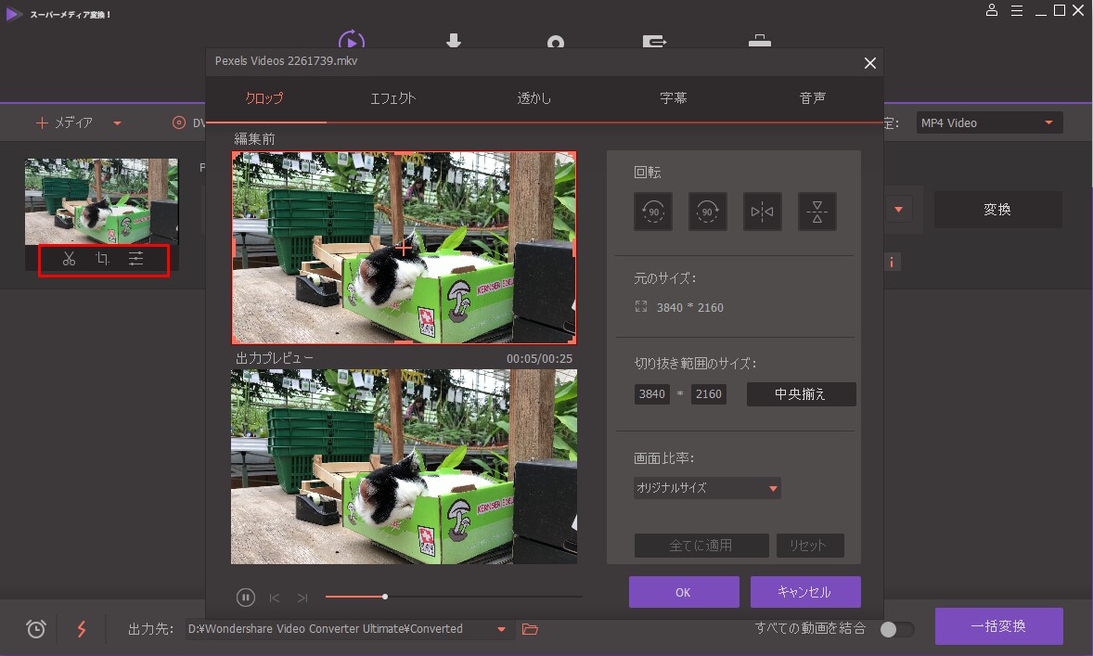Rotate video 90 degrees clockwise
This screenshot has height=656, width=1093.
pyautogui.click(x=707, y=212)
